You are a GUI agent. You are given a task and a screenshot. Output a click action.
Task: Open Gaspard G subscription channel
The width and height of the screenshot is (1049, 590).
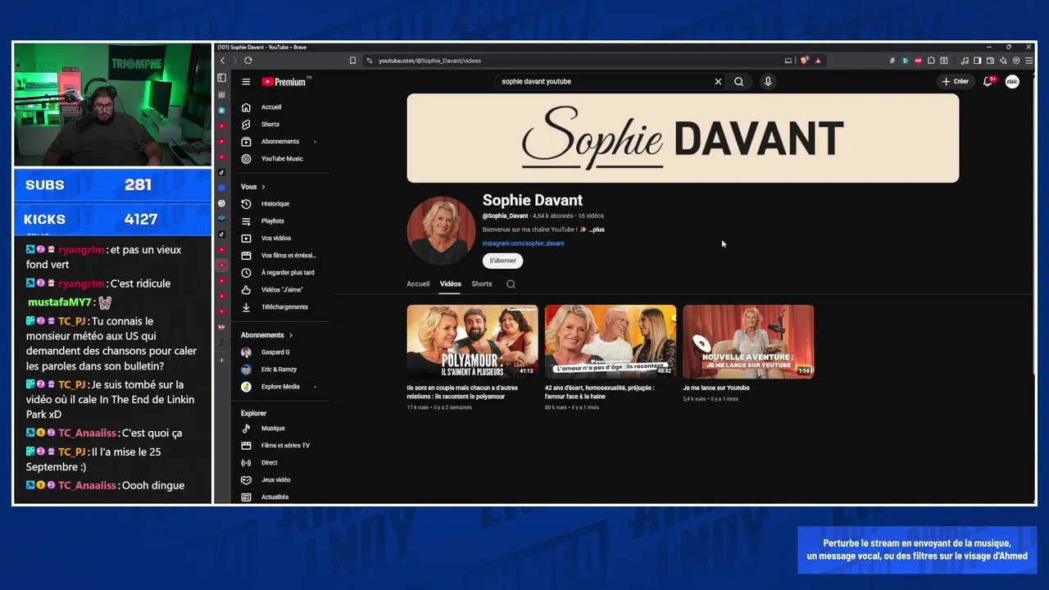[x=281, y=352]
